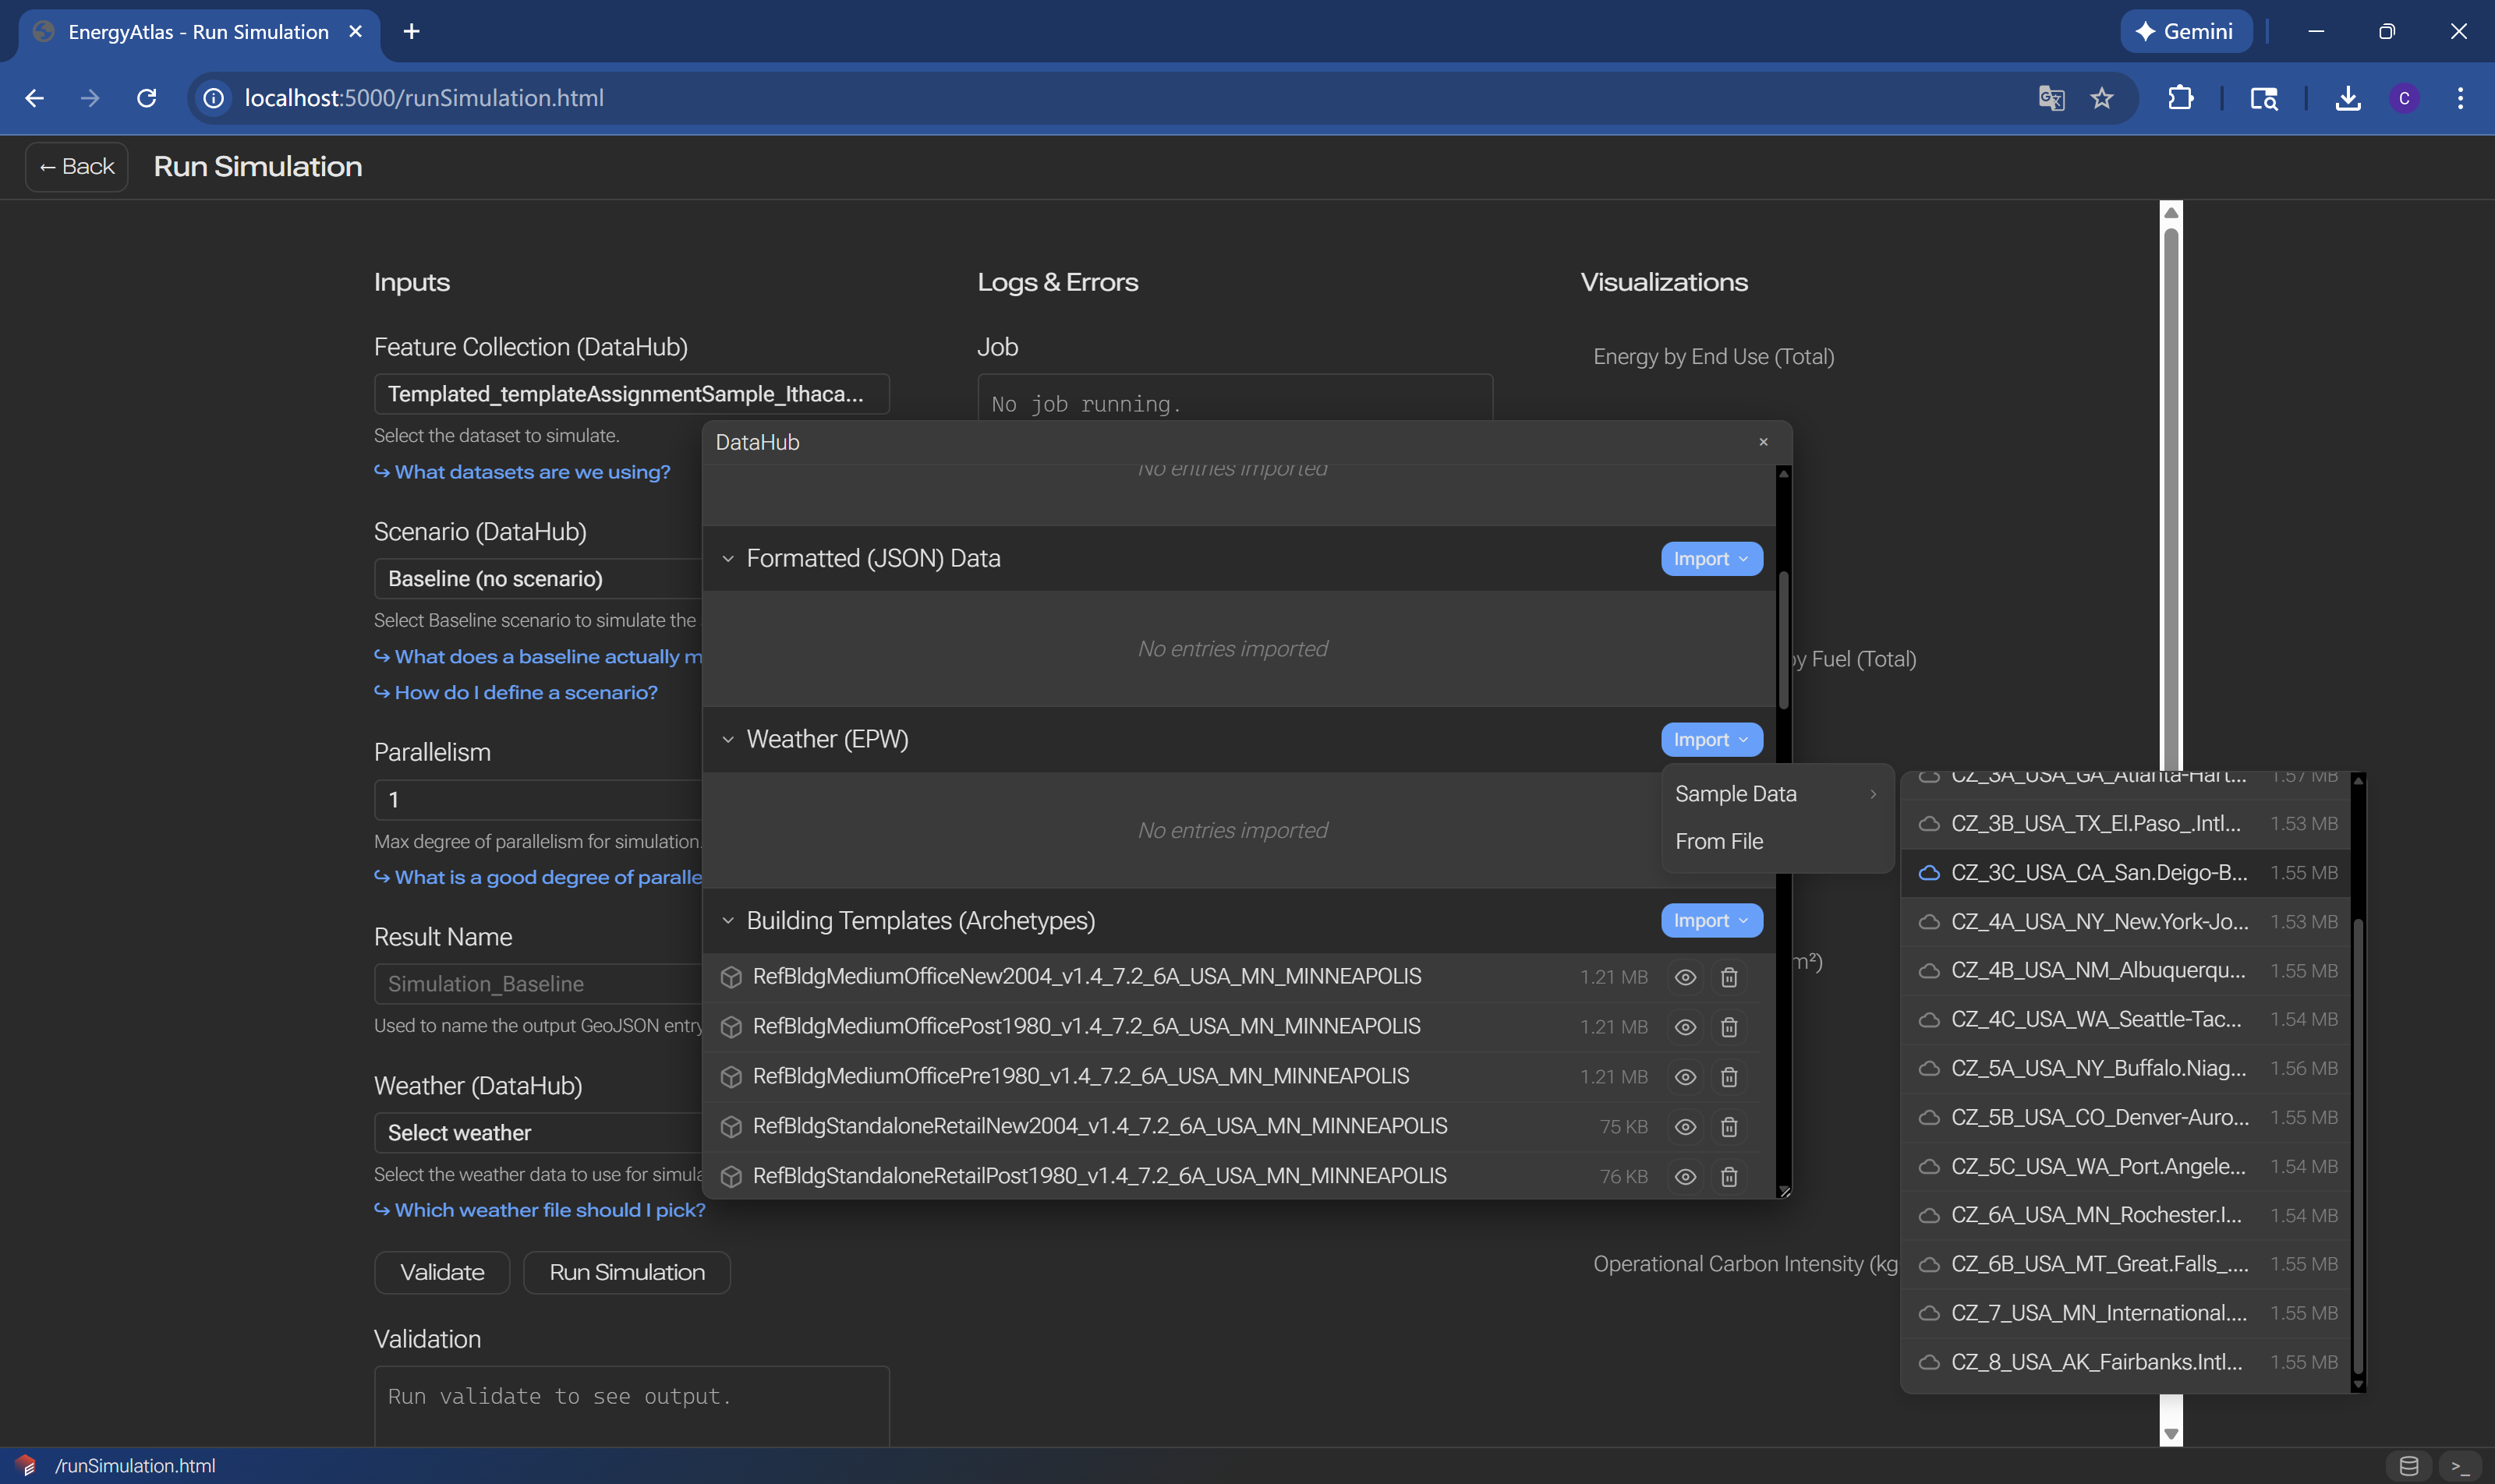Toggle preview eye for RefBldgStandaloneRetailPost1980
Viewport: 2495px width, 1484px height.
(x=1685, y=1177)
